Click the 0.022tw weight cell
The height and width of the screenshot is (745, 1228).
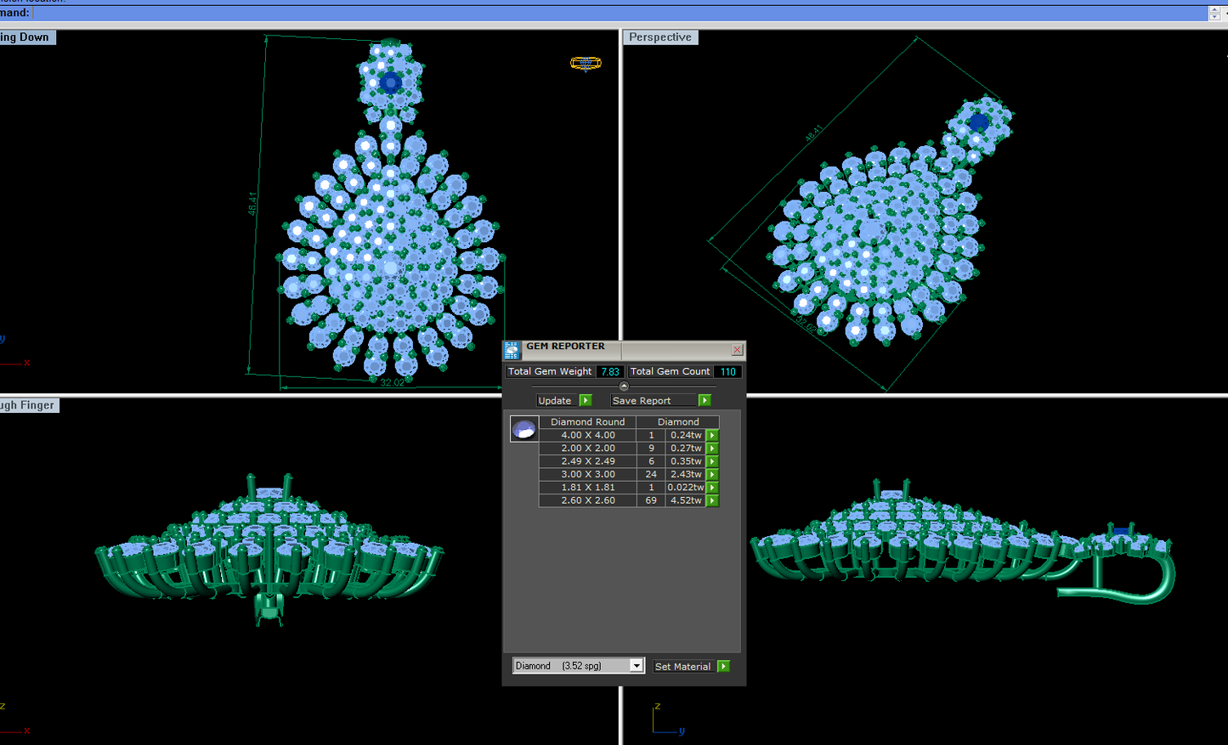click(686, 488)
